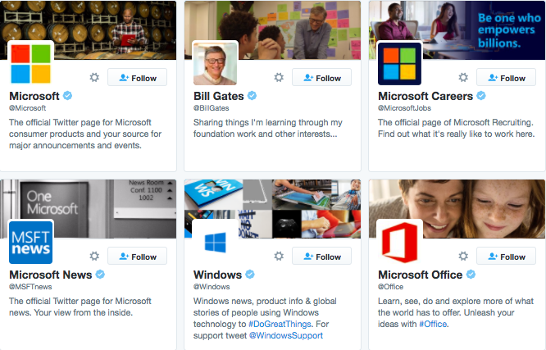Open the gear menu on Bill Gates' card

[x=279, y=77]
